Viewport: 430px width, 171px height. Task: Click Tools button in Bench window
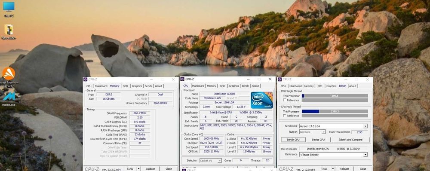coord(324,169)
